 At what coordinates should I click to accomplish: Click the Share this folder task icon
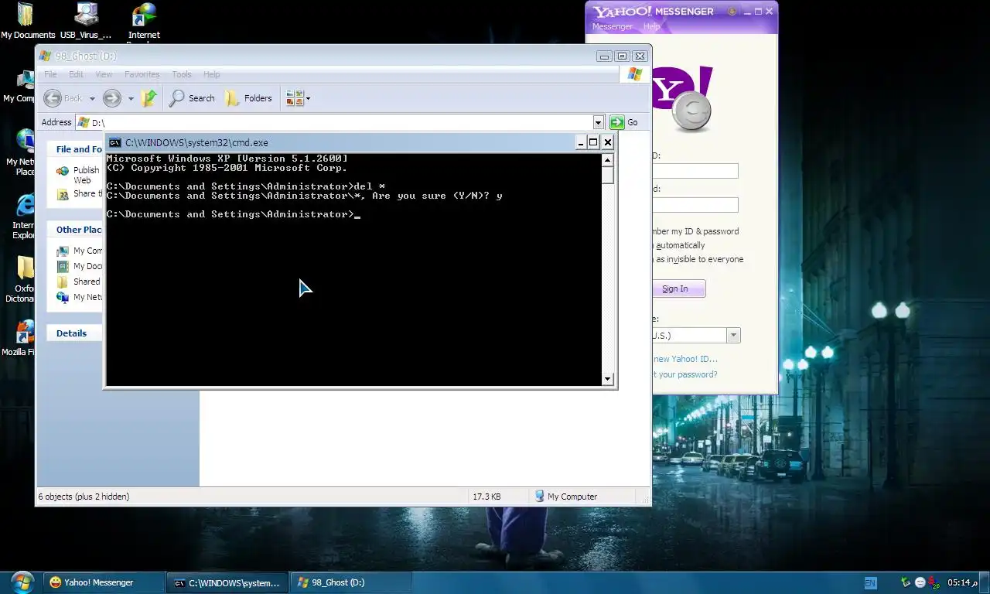63,195
